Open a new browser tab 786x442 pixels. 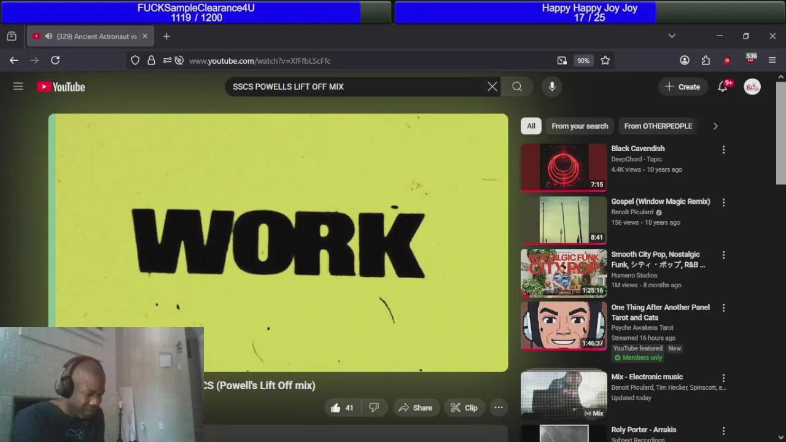click(166, 36)
